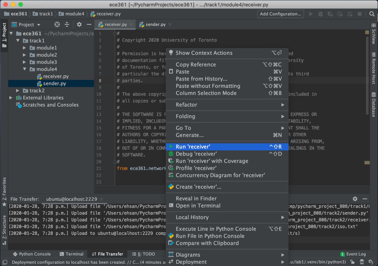Open the Favorites tool window
This screenshot has width=378, height=266.
tap(4, 192)
